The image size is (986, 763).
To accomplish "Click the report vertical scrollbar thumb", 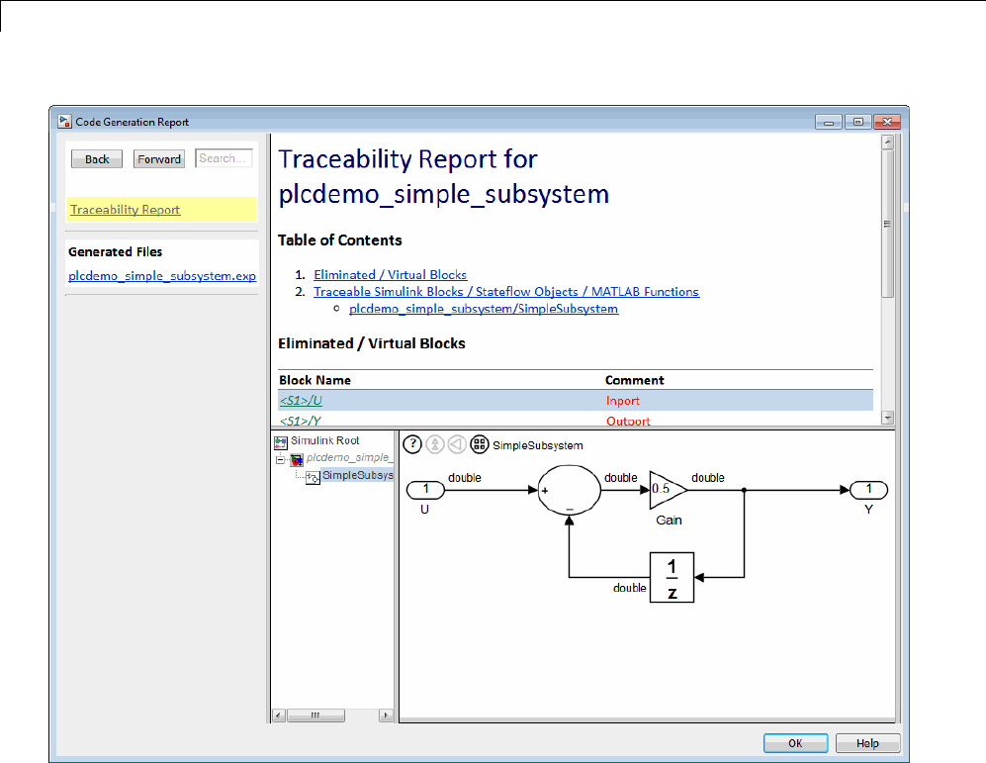I will 887,224.
